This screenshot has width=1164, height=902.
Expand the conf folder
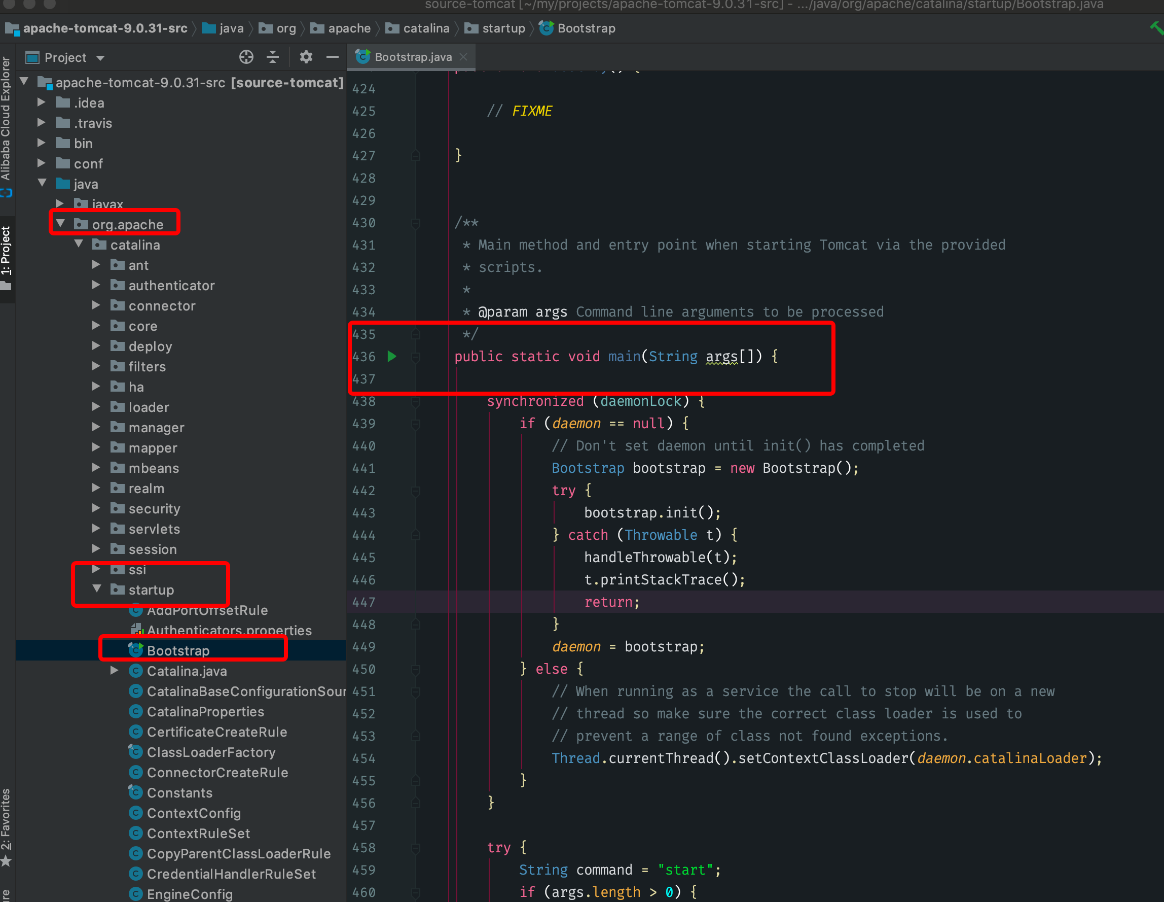pos(42,163)
